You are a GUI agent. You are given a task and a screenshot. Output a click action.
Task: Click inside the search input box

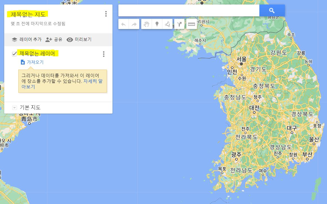click(189, 10)
